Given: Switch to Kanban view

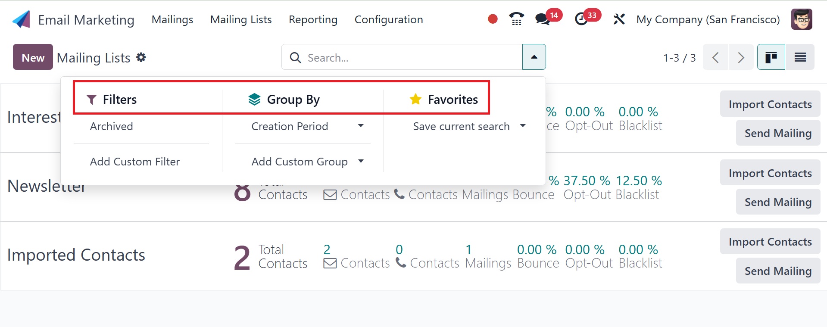Looking at the screenshot, I should tap(771, 57).
